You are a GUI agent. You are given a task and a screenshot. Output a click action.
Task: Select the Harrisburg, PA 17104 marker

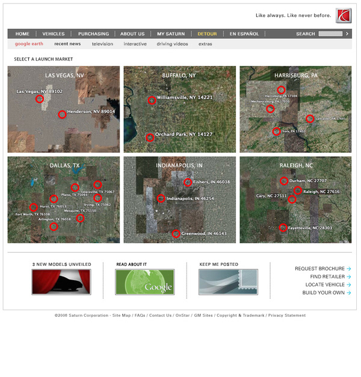tap(281, 90)
